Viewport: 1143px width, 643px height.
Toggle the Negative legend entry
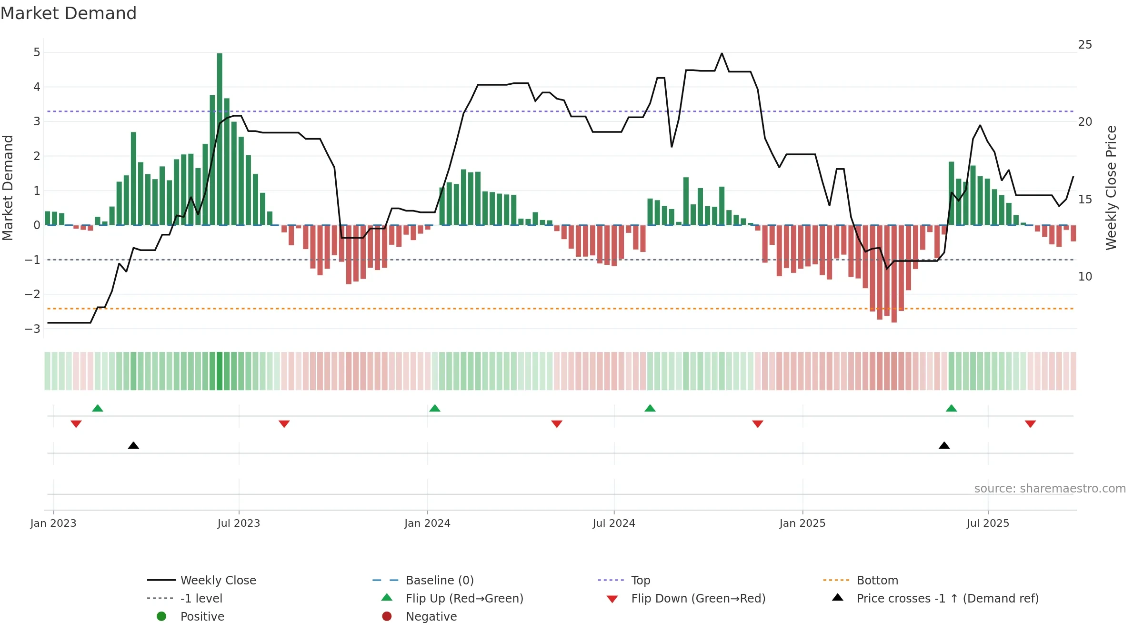point(419,616)
